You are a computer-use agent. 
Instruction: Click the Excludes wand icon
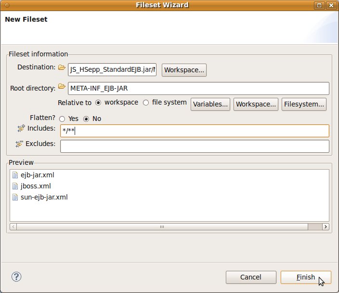click(19, 144)
